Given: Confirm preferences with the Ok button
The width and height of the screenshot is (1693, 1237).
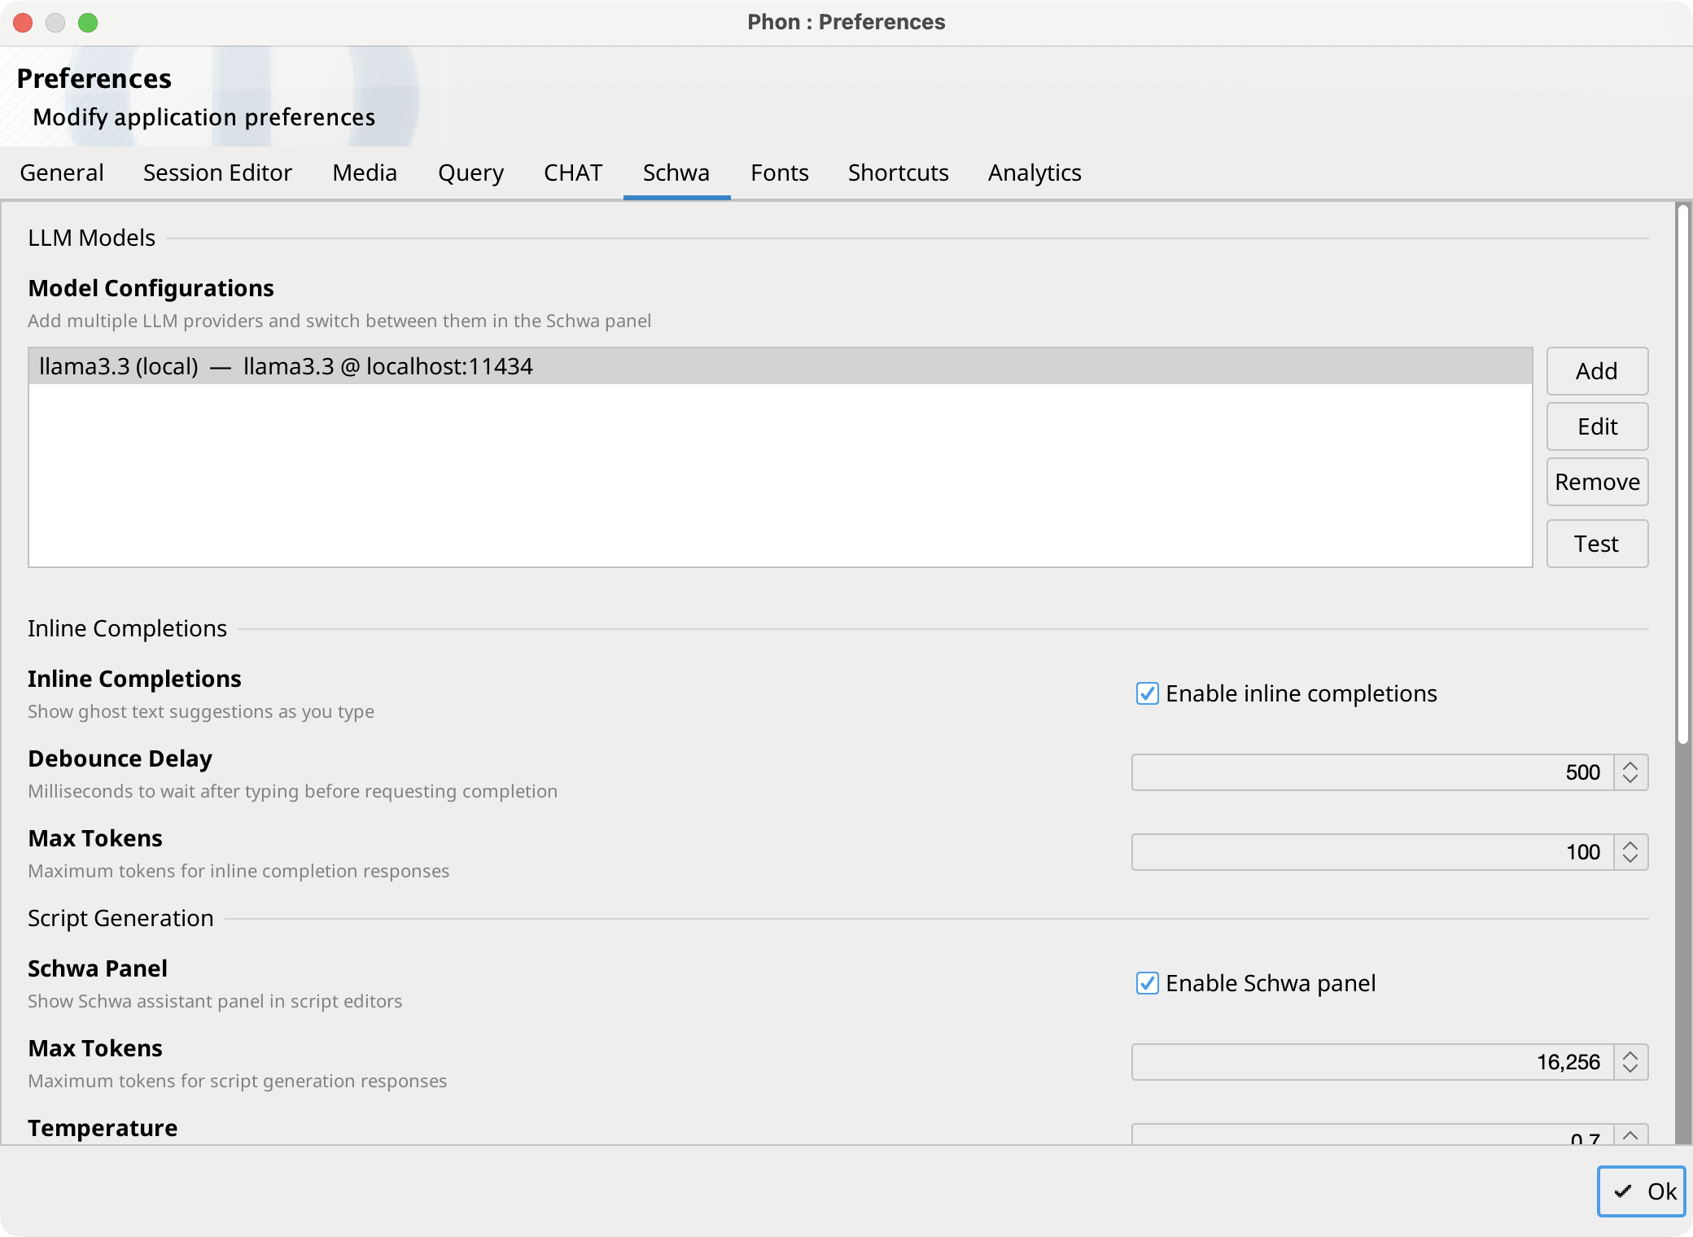Looking at the screenshot, I should point(1641,1191).
